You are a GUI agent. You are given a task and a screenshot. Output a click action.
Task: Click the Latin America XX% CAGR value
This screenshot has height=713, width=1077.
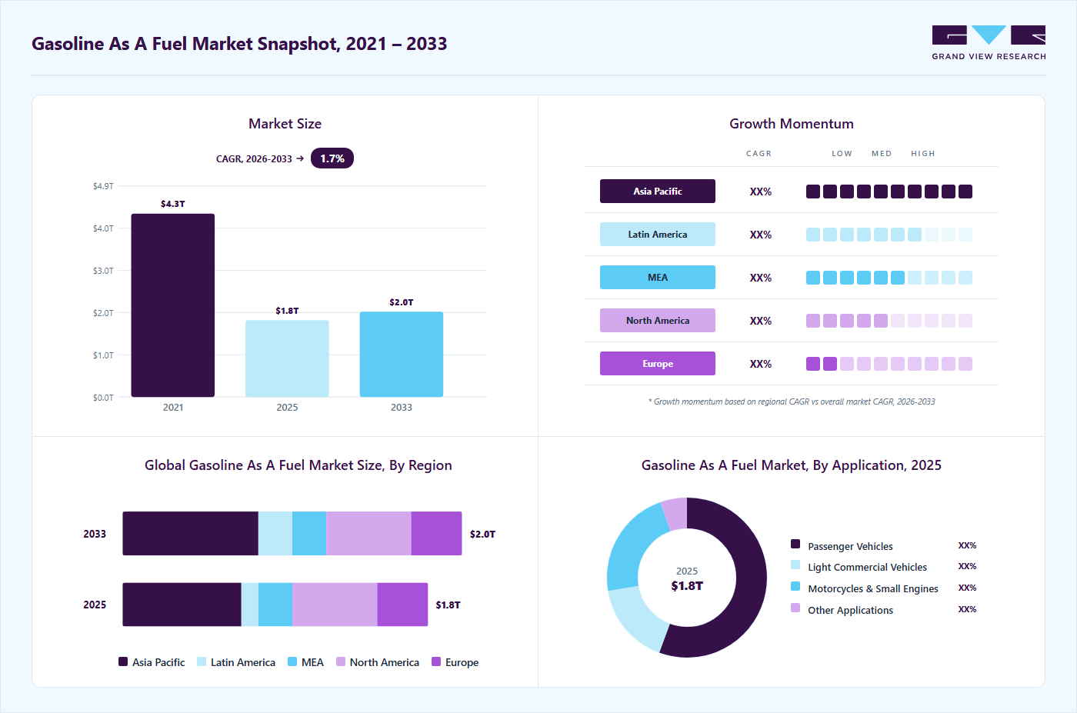click(761, 235)
